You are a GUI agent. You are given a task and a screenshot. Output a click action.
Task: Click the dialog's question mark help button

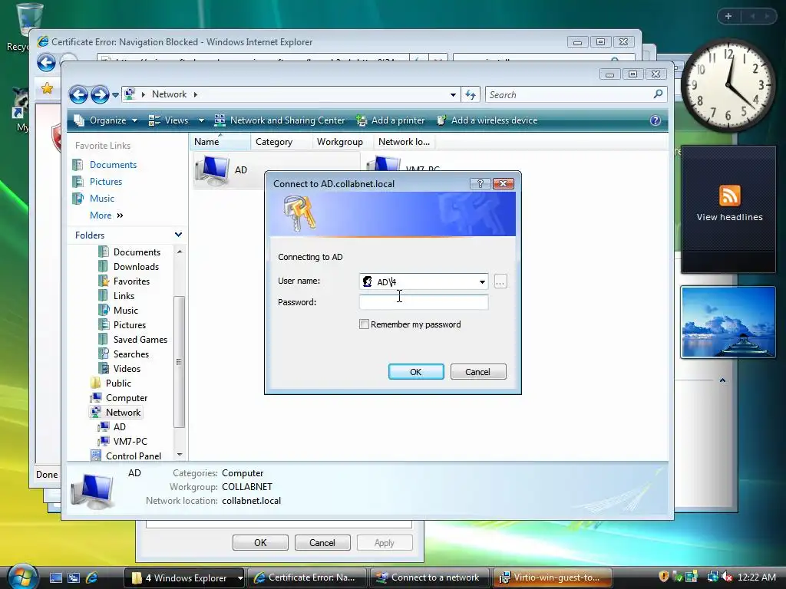point(481,184)
